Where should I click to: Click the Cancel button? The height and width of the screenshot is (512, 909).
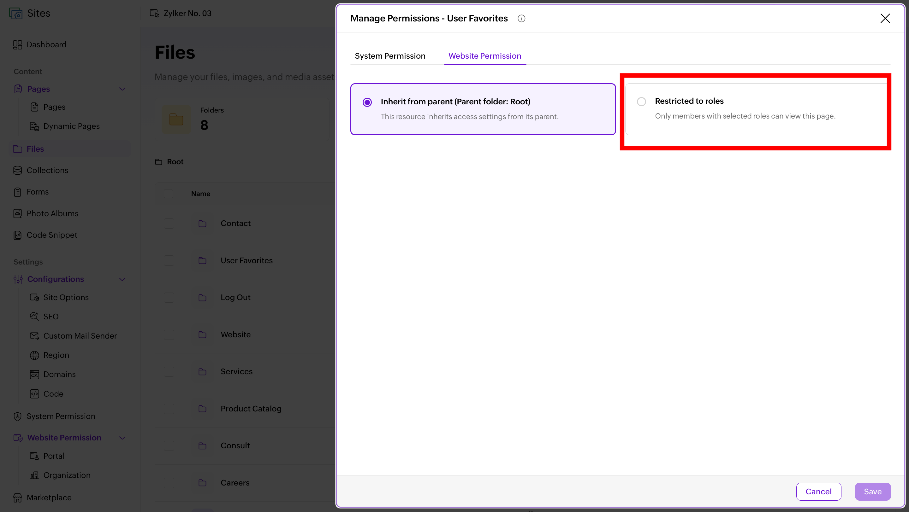click(x=818, y=491)
